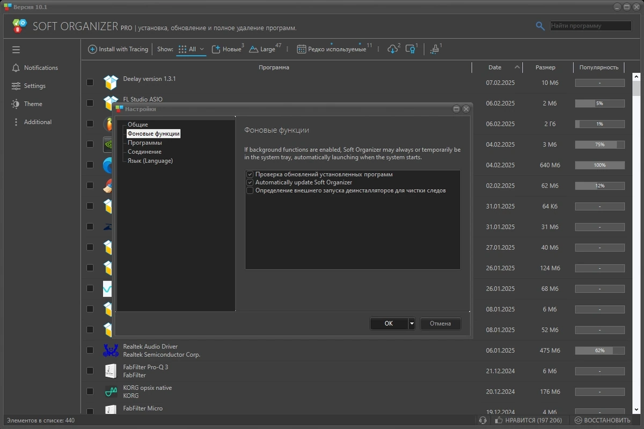Image resolution: width=644 pixels, height=429 pixels.
Task: Click the Large mountain filter icon
Action: click(254, 49)
